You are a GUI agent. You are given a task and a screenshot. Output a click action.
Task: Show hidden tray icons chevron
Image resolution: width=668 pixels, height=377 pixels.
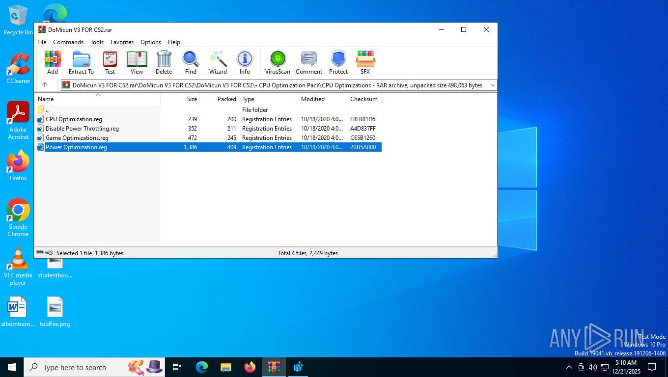click(569, 367)
